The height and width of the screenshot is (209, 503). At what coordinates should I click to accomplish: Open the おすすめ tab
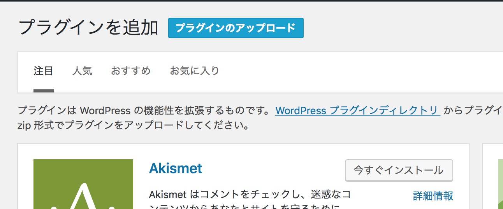tap(131, 71)
